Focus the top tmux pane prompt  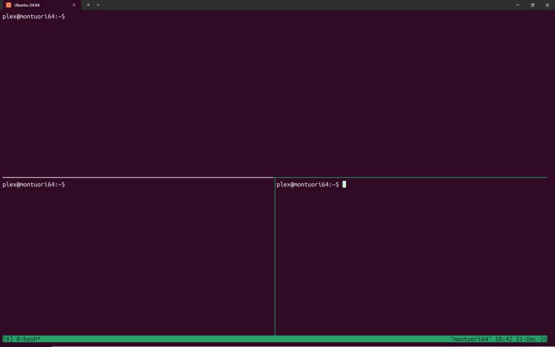coord(34,17)
